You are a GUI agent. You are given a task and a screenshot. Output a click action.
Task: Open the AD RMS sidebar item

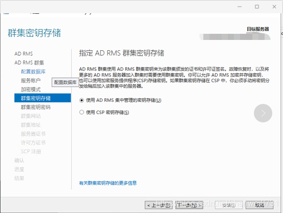point(23,54)
